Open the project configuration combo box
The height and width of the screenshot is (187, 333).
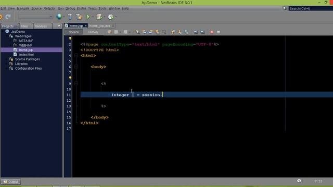(x=35, y=17)
